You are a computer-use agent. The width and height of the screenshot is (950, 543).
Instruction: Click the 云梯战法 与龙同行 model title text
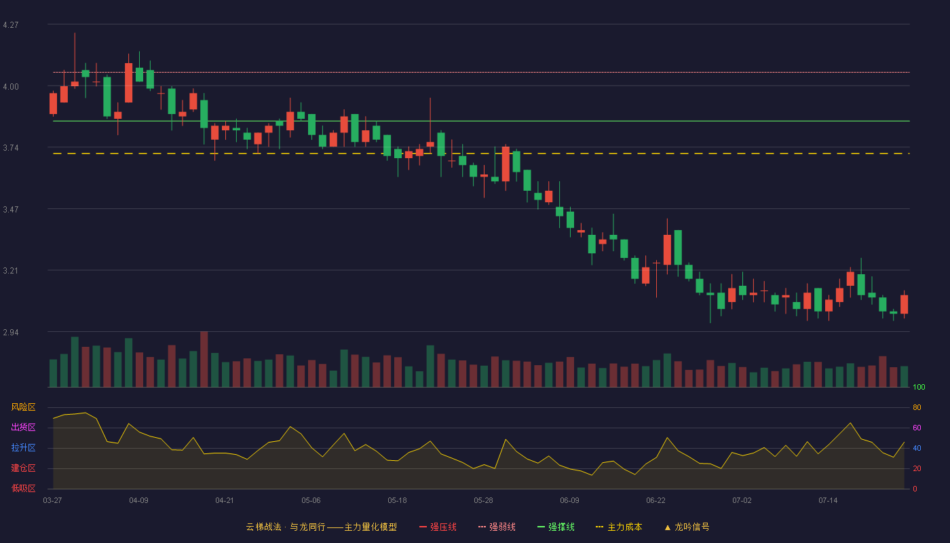pos(321,527)
